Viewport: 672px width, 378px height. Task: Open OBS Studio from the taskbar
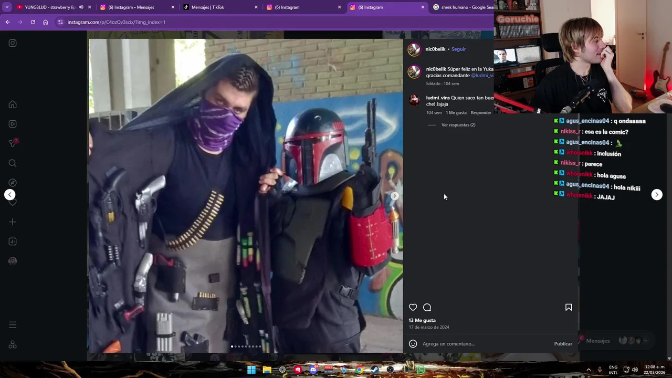(390, 370)
